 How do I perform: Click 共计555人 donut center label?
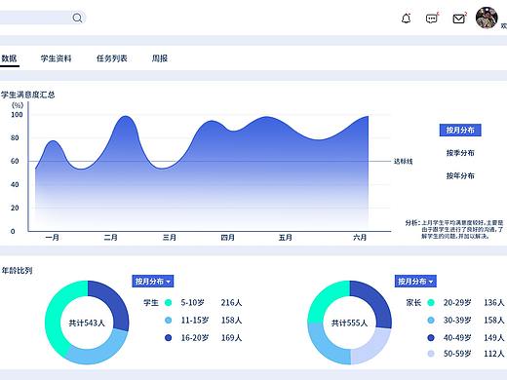[x=349, y=323]
